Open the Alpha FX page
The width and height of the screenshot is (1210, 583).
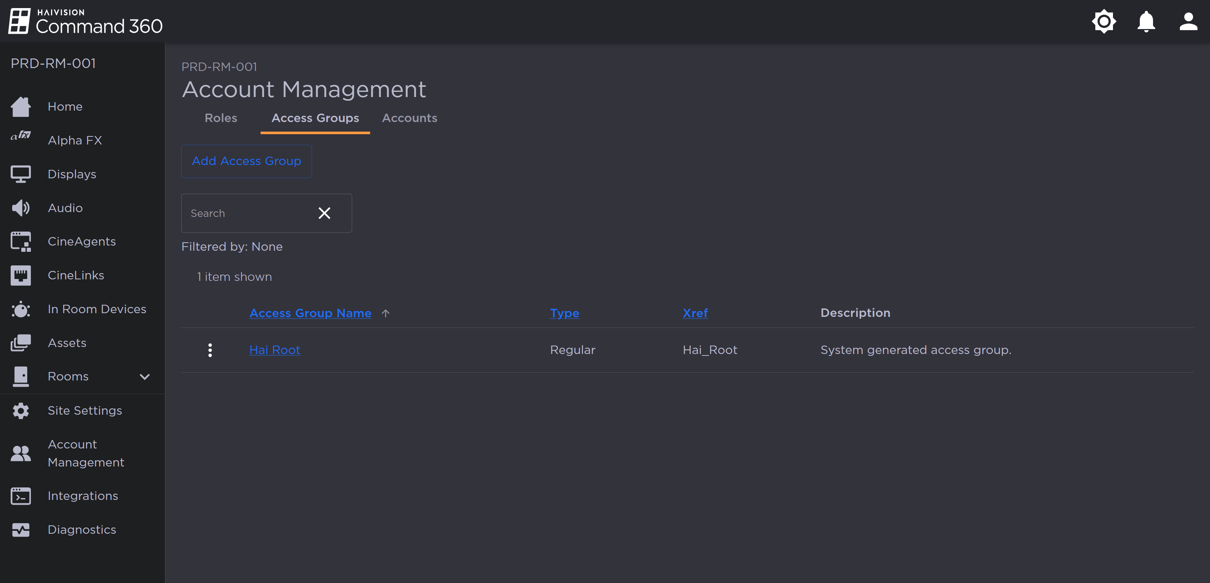pos(75,140)
